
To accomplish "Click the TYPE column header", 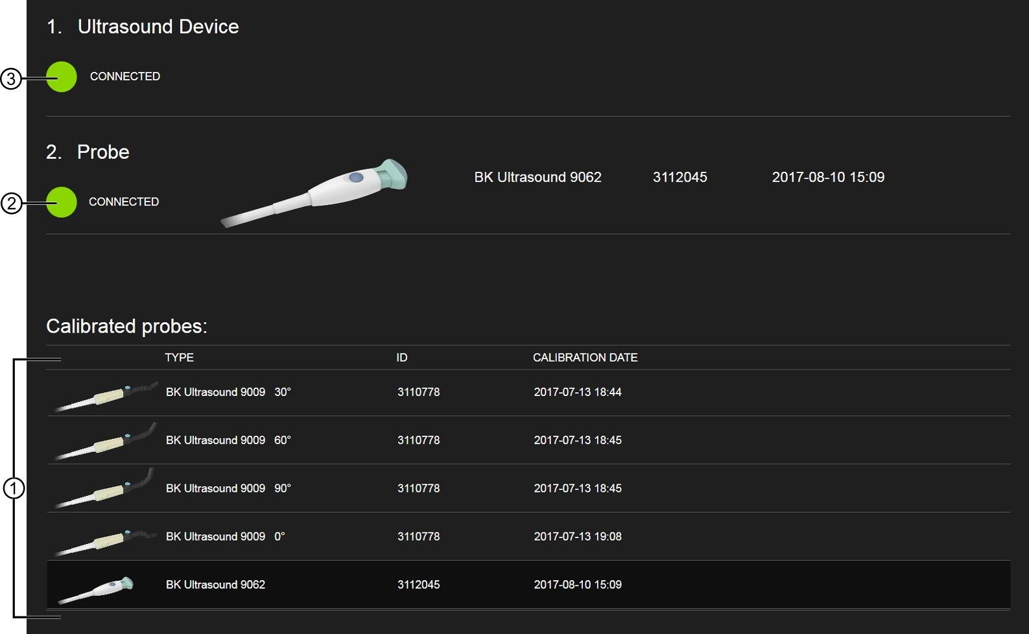I will coord(179,358).
